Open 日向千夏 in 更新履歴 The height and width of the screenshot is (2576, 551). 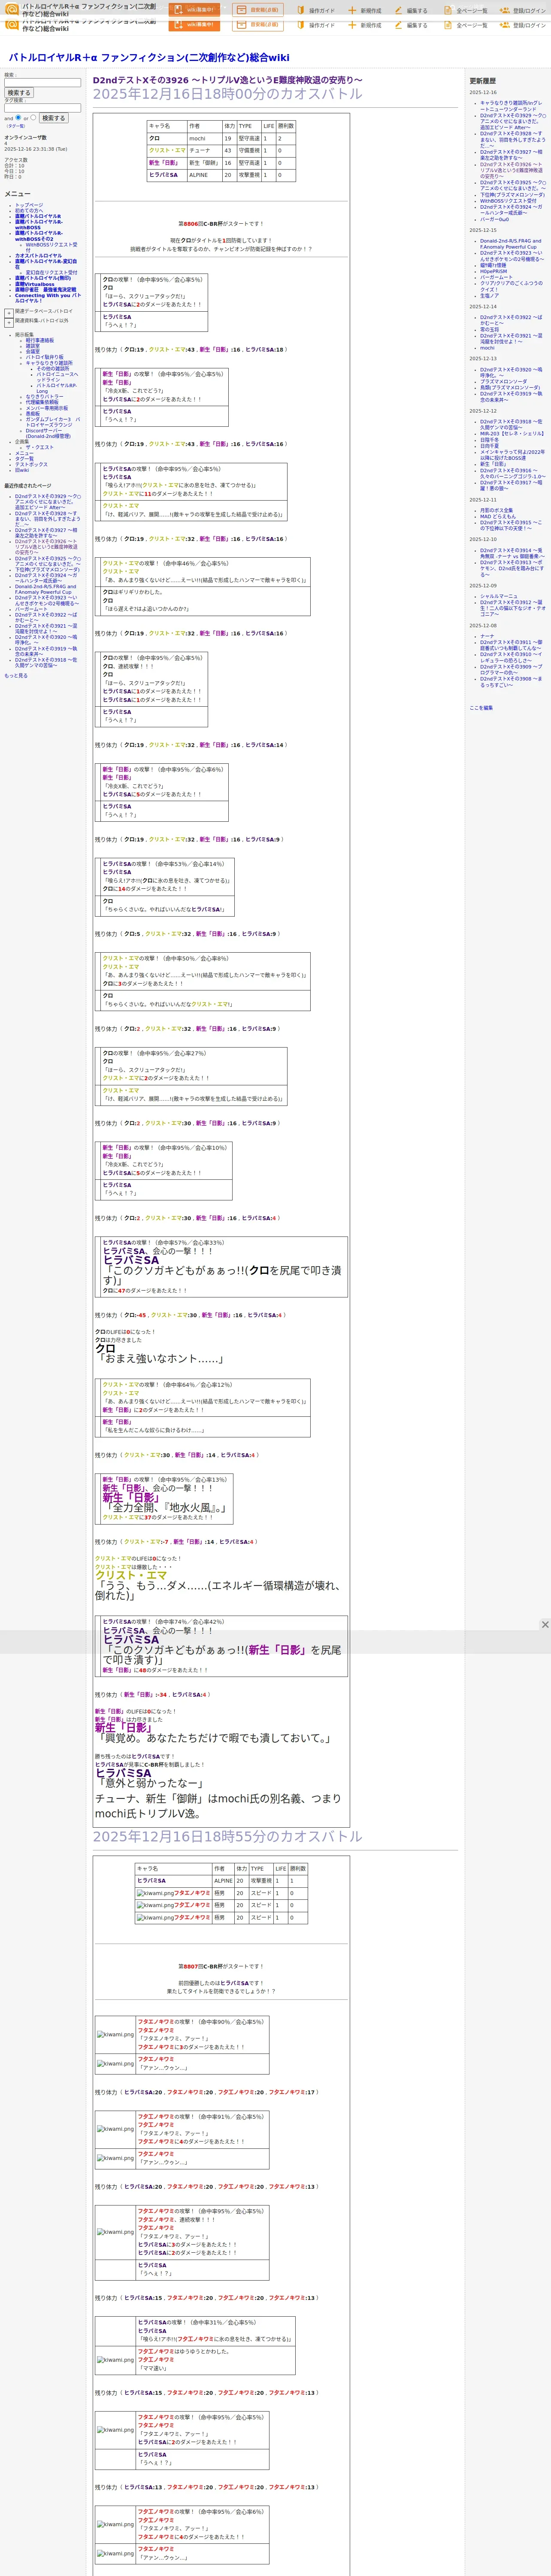(x=489, y=446)
